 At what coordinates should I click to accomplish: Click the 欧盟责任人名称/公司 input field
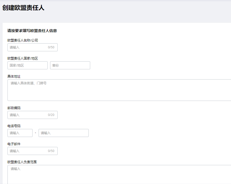[33, 47]
